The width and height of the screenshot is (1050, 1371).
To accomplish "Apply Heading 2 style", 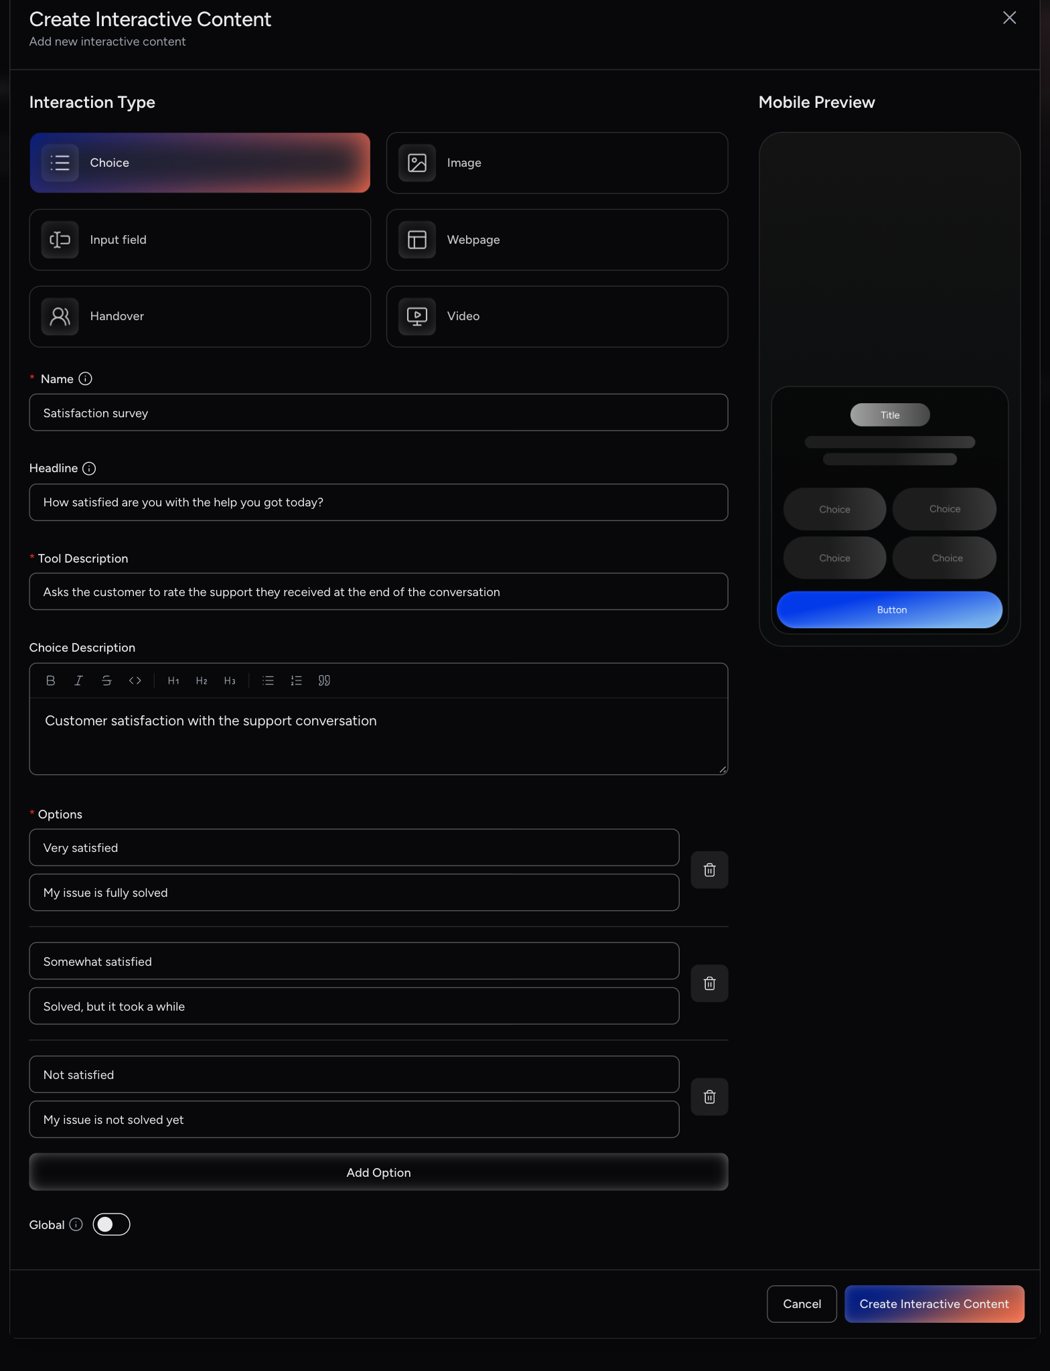I will pyautogui.click(x=202, y=680).
